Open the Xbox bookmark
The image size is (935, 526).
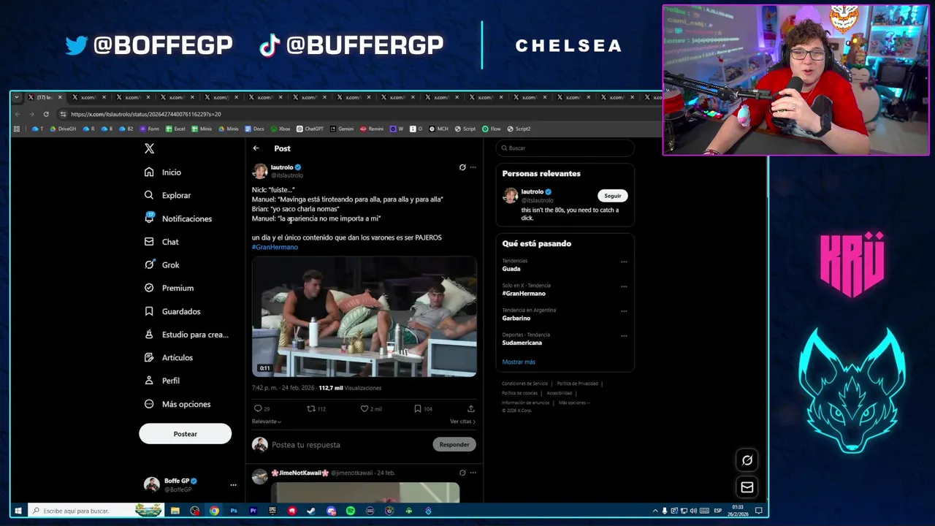280,129
